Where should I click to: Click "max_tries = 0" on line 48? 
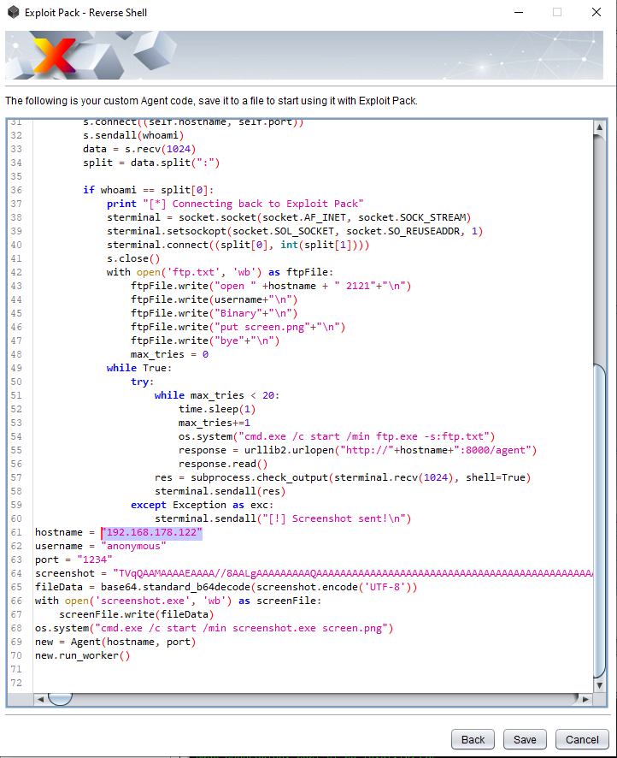click(x=169, y=354)
